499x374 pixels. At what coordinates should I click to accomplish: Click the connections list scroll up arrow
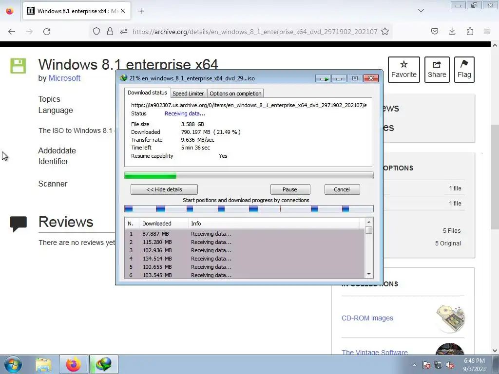pos(369,222)
